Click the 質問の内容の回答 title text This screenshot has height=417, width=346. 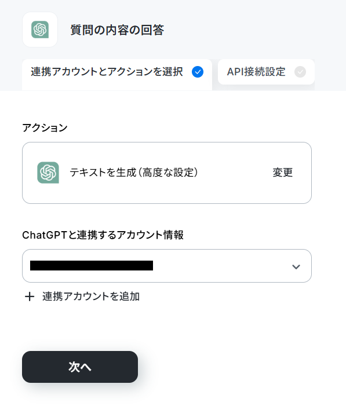117,30
